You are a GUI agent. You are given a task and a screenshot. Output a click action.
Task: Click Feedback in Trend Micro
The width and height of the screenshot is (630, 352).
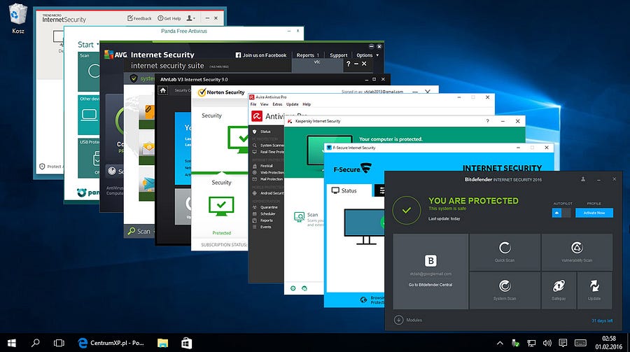tap(139, 18)
